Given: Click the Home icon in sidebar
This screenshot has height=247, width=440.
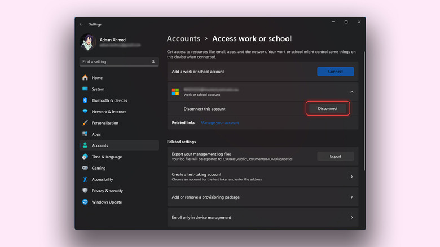Looking at the screenshot, I should 85,78.
